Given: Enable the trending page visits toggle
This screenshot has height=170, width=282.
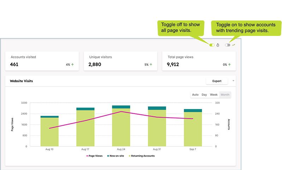Looking at the screenshot, I should (x=228, y=45).
